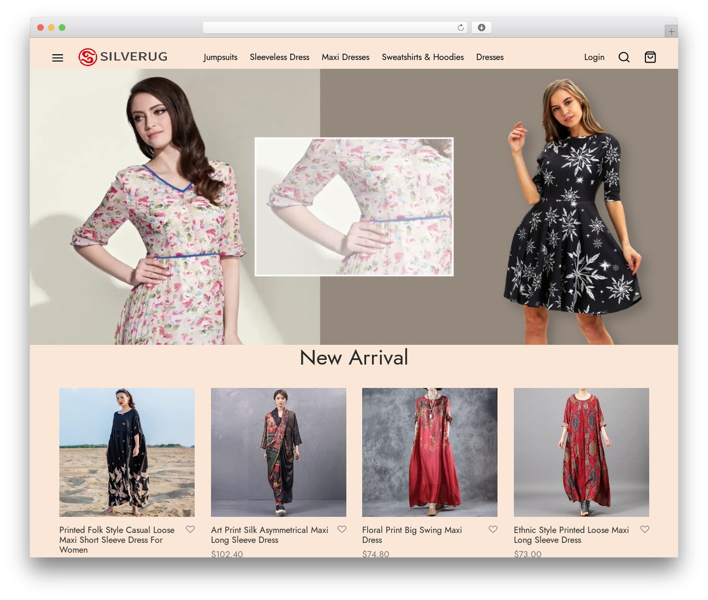Open the hamburger menu icon
This screenshot has width=708, height=600.
click(x=58, y=58)
